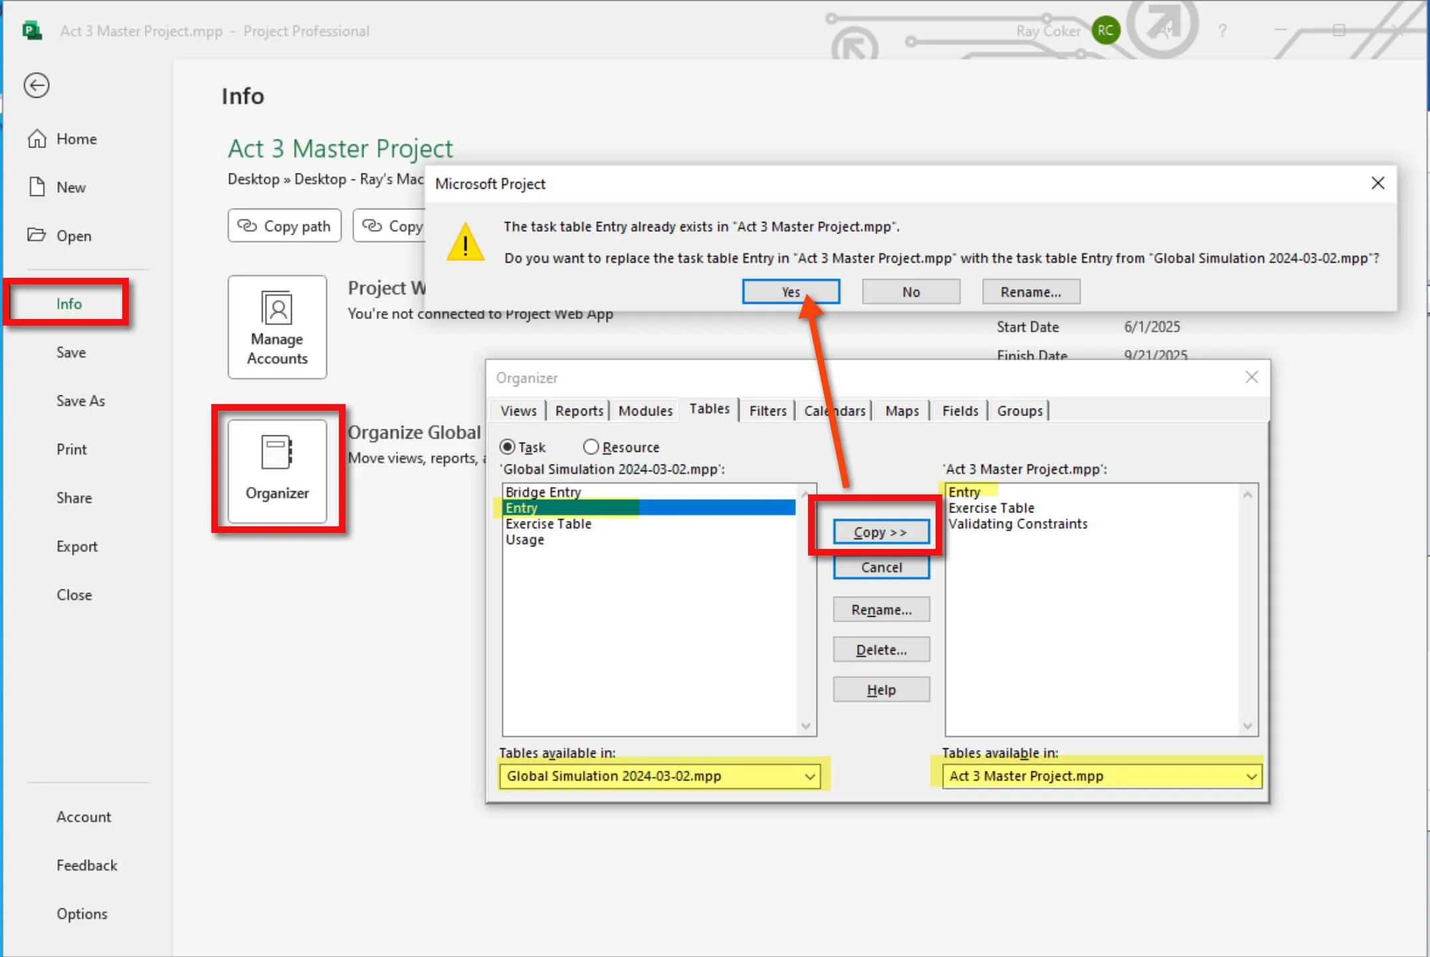
Task: Click Cancel in the Organizer
Action: [x=881, y=568]
